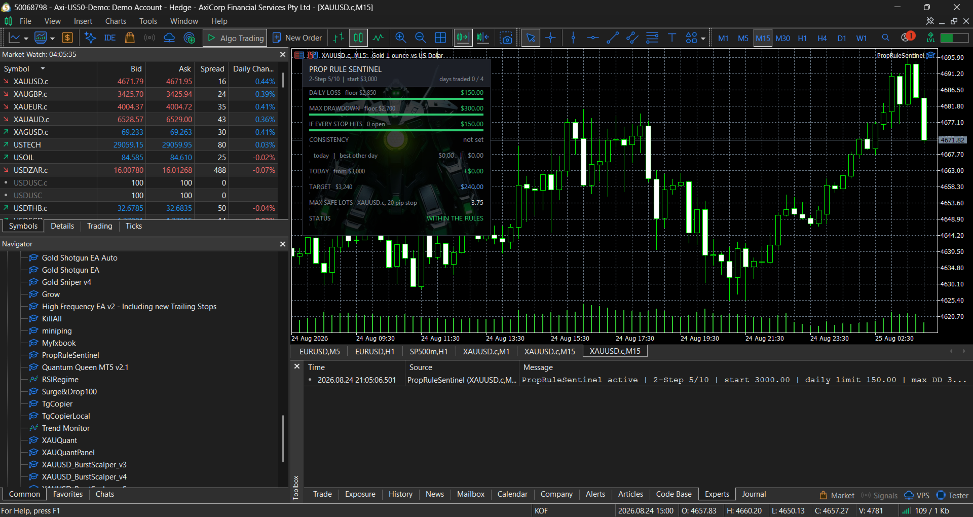Switch chart to candlestick style
This screenshot has width=973, height=517.
pos(358,38)
